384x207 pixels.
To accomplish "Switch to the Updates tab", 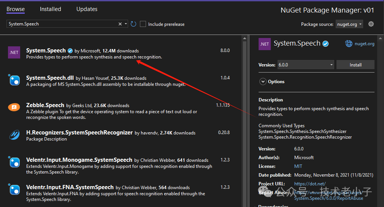I will (x=87, y=9).
